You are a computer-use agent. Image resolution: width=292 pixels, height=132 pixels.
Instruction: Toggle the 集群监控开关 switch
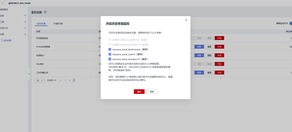pyautogui.click(x=291, y=24)
